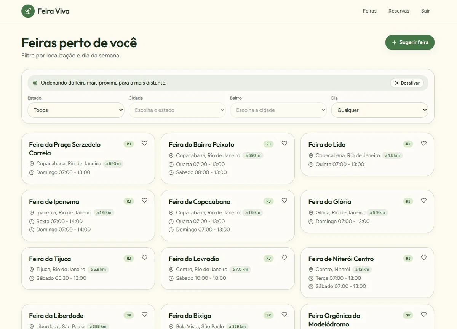Click map pin icon on Feira de Ipanema
This screenshot has height=329, width=457.
(x=32, y=213)
